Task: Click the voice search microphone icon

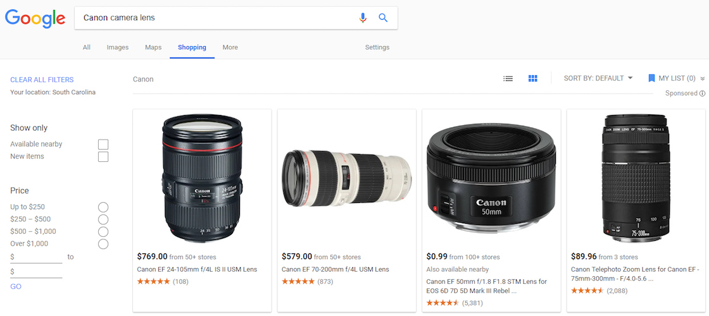Action: tap(363, 18)
